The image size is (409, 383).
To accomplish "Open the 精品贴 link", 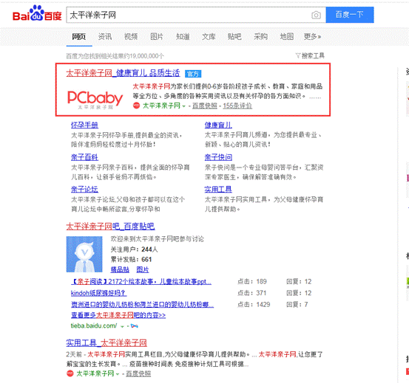I will (120, 270).
